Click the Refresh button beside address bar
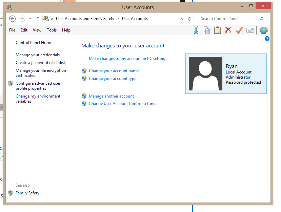281x212 pixels. click(x=189, y=19)
